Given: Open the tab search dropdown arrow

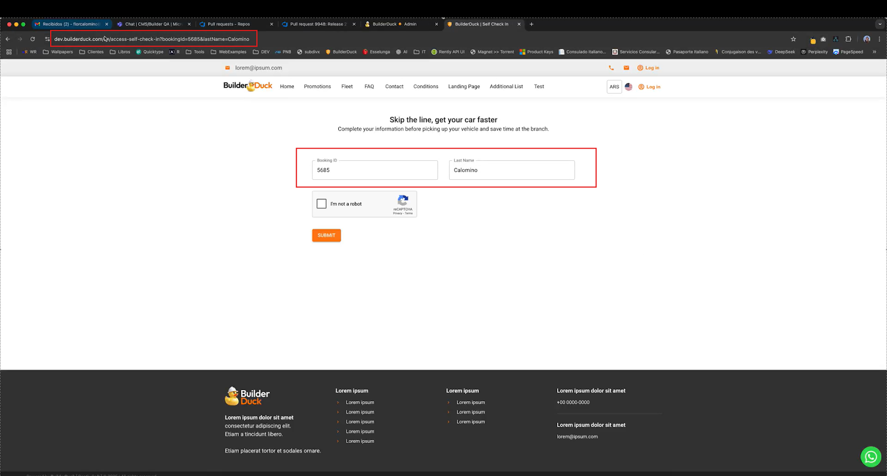Looking at the screenshot, I should coord(879,24).
